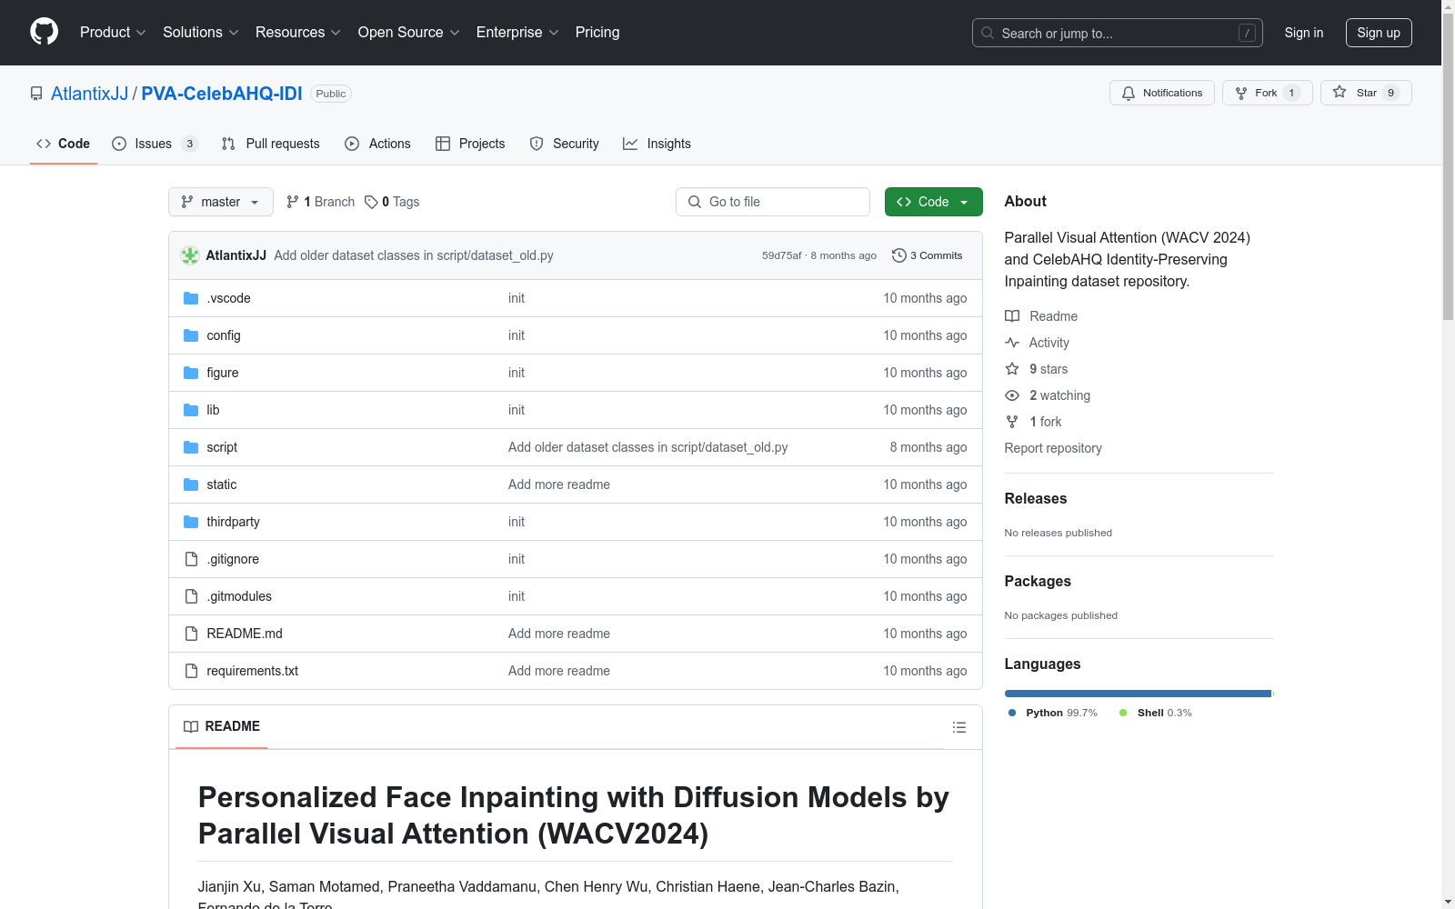View the 1 fork link
Viewport: 1455px width, 909px height.
click(x=1033, y=422)
